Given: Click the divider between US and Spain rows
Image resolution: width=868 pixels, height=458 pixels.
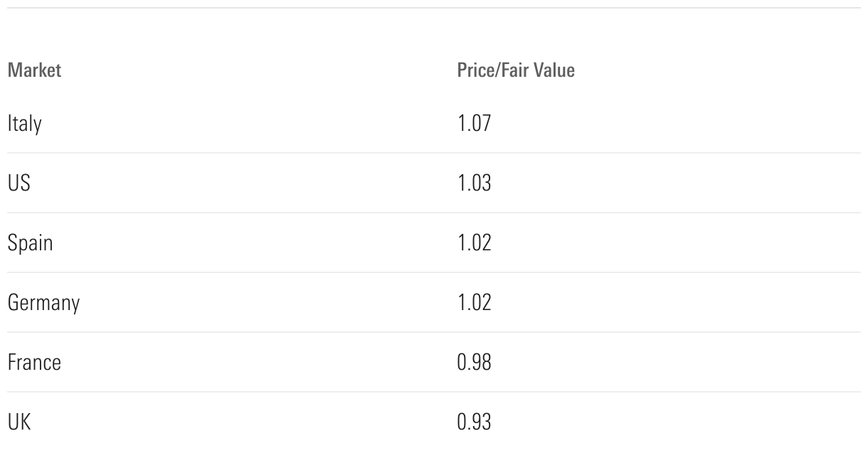Looking at the screenshot, I should click(x=434, y=213).
